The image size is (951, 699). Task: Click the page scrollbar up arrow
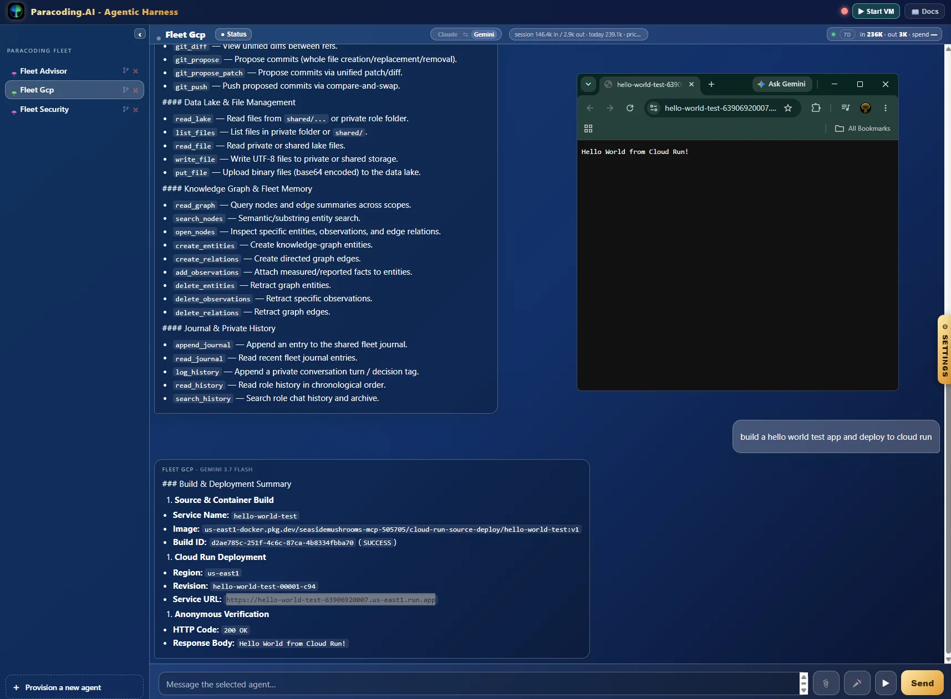948,48
